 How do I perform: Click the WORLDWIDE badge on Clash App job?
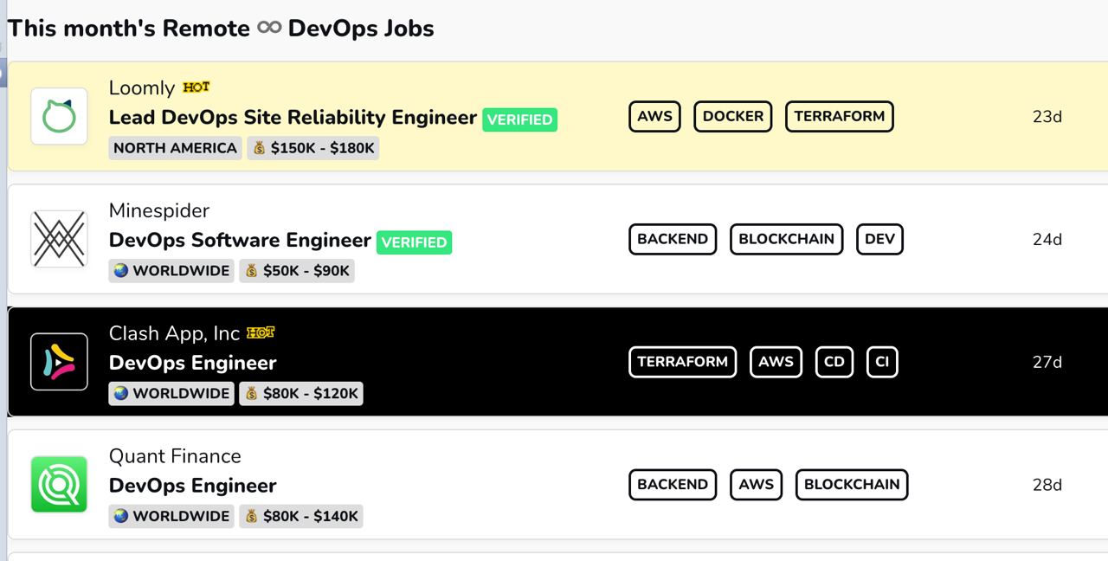click(171, 394)
